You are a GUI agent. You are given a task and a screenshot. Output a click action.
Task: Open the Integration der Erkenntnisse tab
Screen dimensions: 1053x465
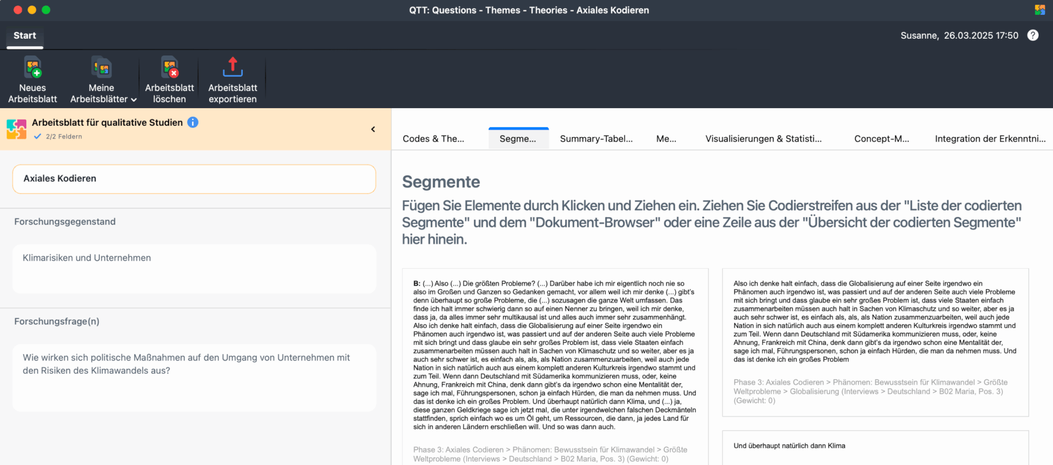click(x=990, y=139)
